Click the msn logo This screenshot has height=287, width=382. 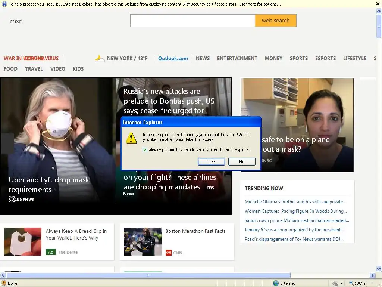pyautogui.click(x=16, y=21)
